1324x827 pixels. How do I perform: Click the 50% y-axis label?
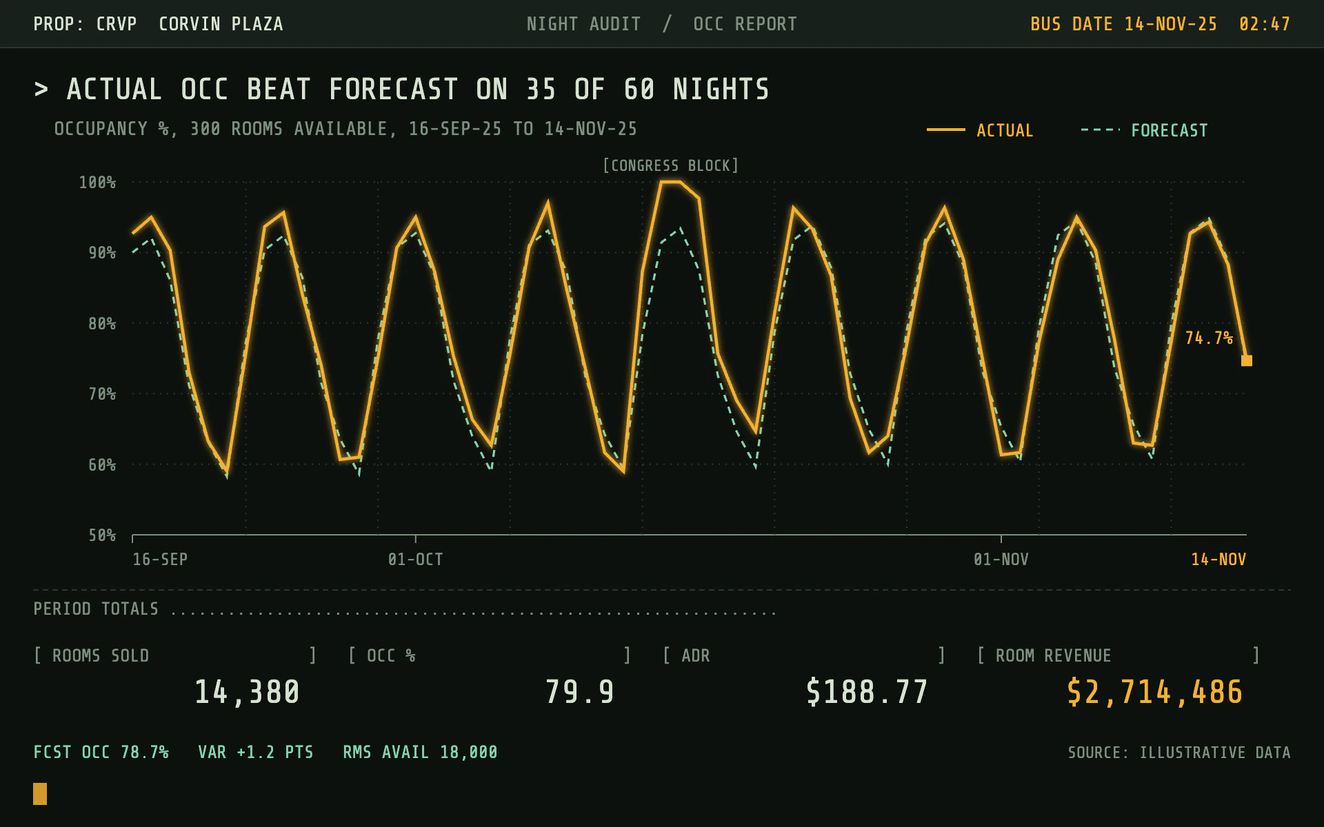point(102,535)
